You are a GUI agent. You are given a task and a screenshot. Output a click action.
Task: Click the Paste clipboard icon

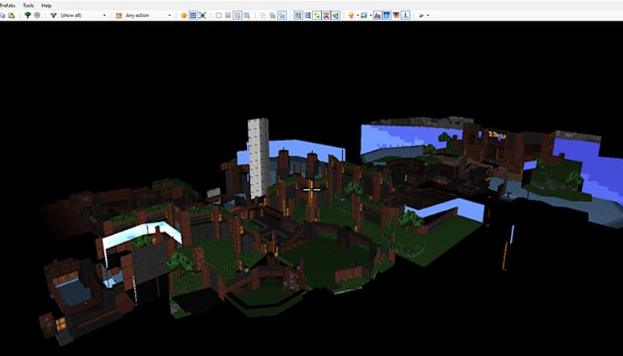tap(11, 15)
